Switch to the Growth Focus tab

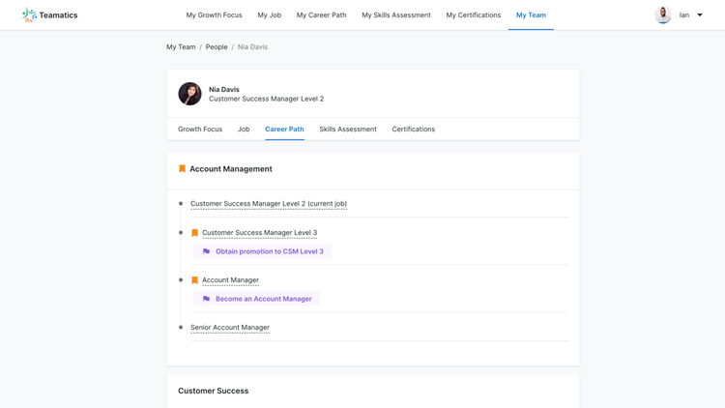(200, 129)
